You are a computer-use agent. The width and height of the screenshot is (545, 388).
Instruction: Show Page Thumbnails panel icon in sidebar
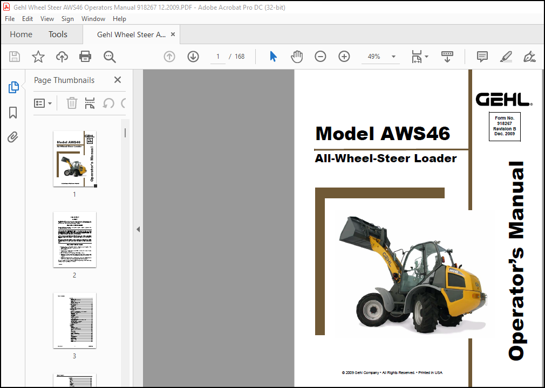click(13, 87)
